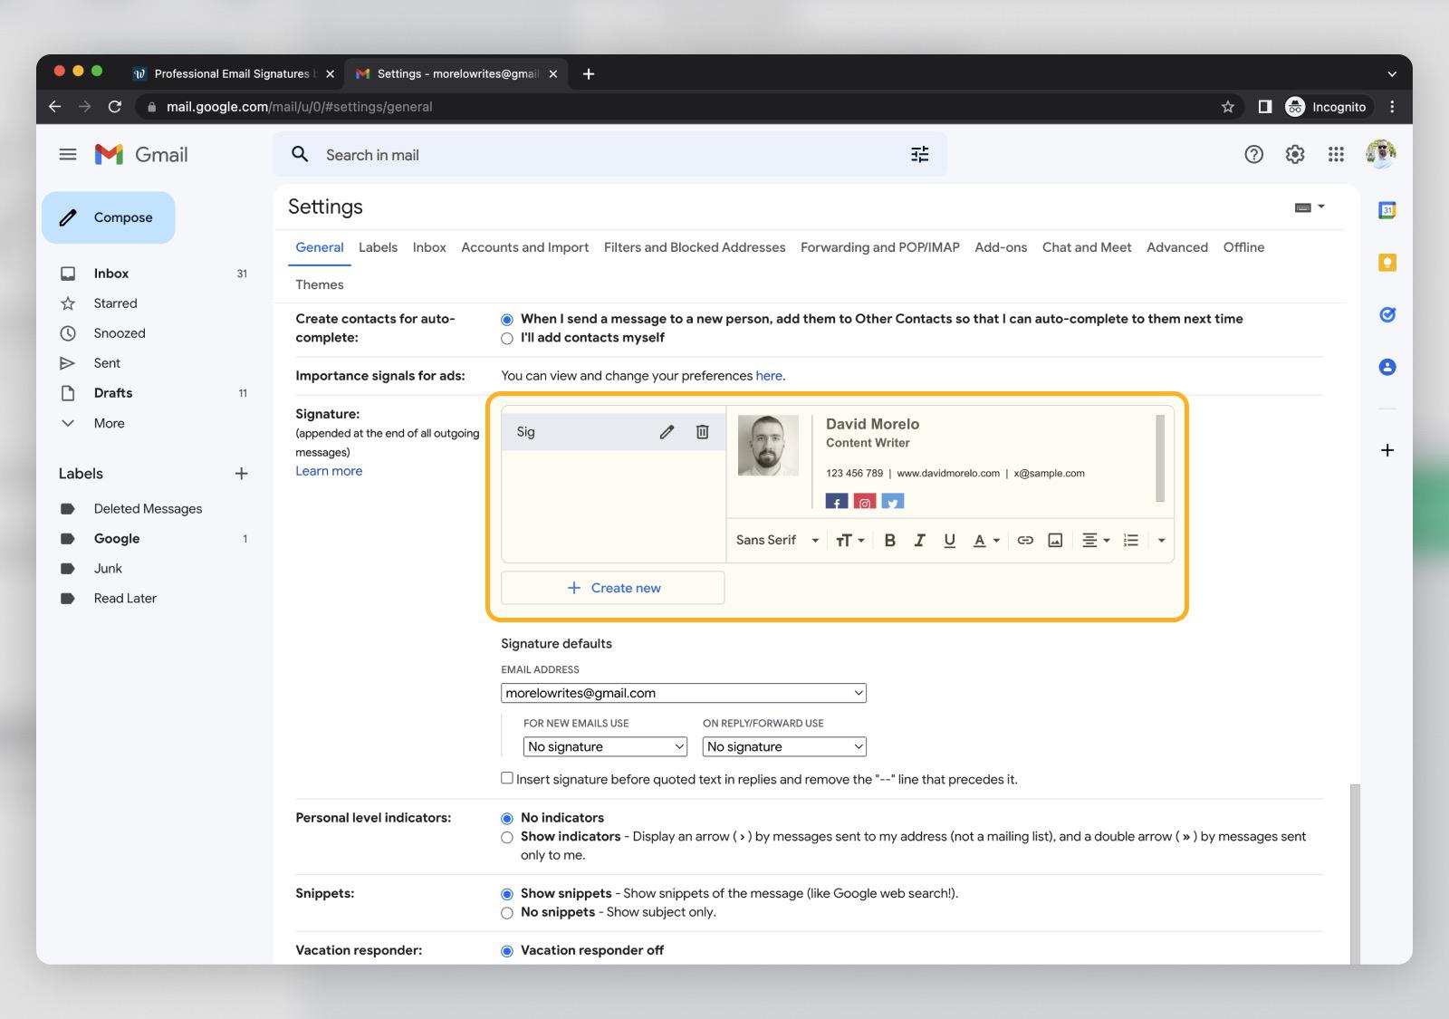The width and height of the screenshot is (1449, 1019).
Task: Create a new signature
Action: [612, 587]
